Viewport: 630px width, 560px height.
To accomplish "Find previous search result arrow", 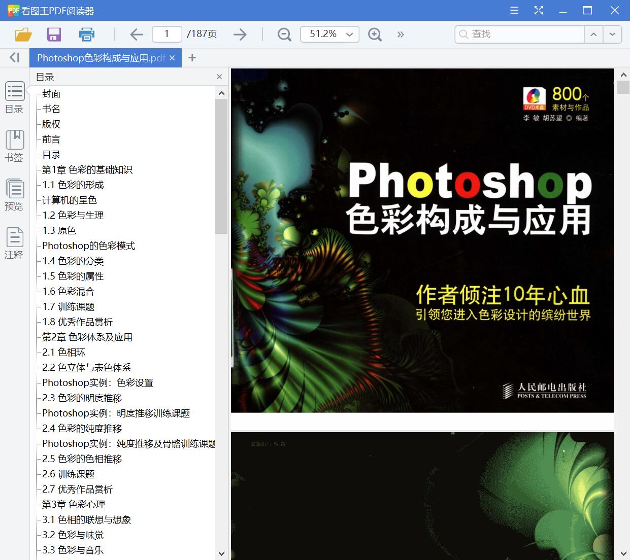I will point(593,34).
